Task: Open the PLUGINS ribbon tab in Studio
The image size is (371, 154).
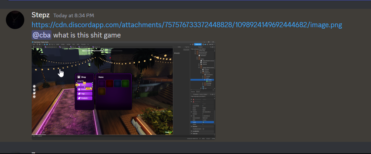Action: tap(83, 44)
